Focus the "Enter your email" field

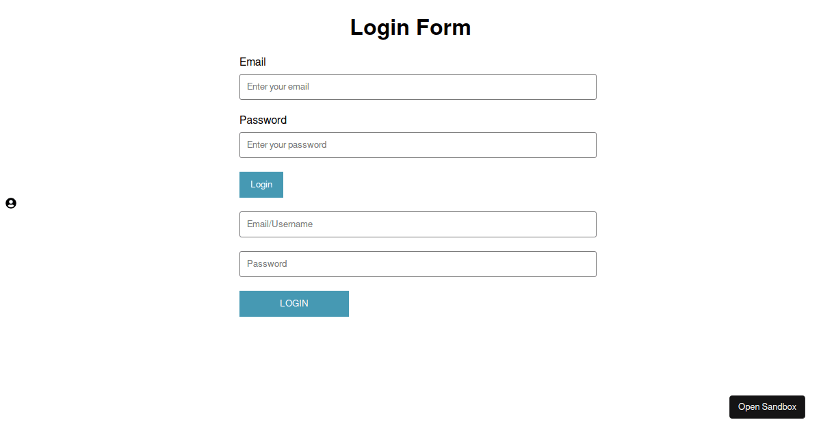click(x=418, y=87)
